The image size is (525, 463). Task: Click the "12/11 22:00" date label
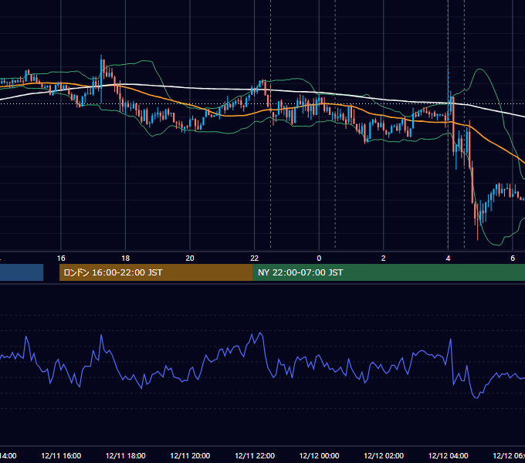[255, 455]
